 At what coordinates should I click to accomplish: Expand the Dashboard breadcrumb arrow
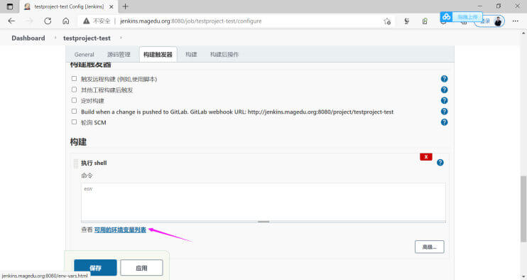pyautogui.click(x=55, y=38)
